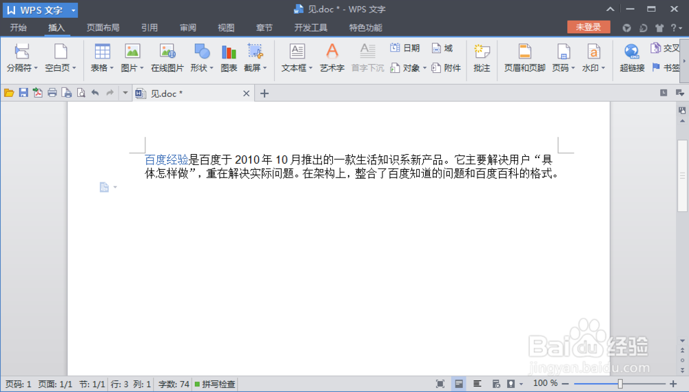Switch to the 审阅 tab

pos(188,28)
